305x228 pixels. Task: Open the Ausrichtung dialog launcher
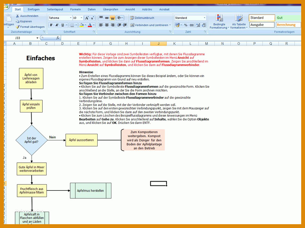click(170, 32)
